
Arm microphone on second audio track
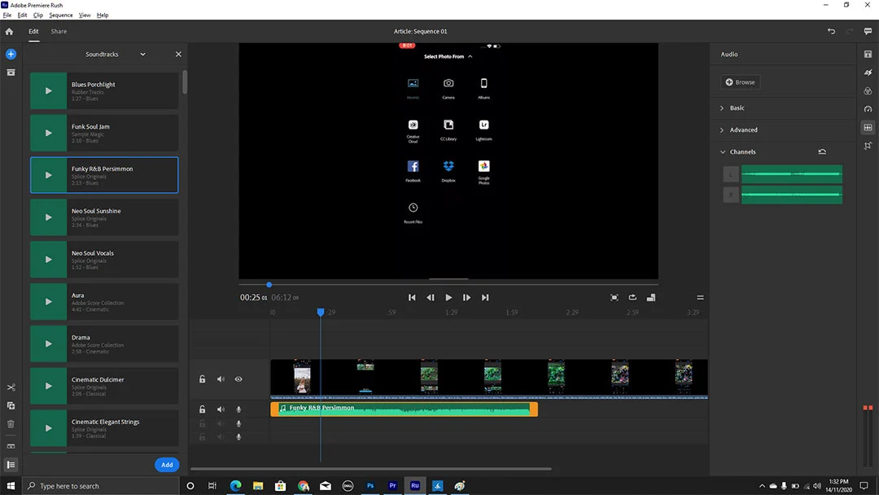238,424
